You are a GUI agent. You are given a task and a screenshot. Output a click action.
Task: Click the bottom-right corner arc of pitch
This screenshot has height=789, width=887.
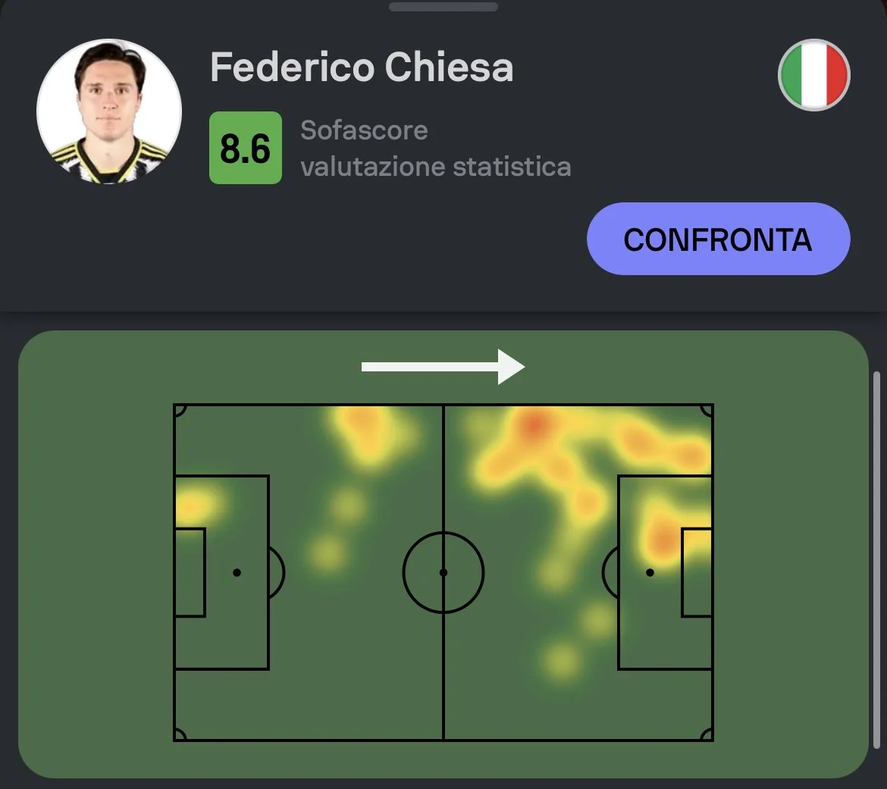pyautogui.click(x=708, y=736)
